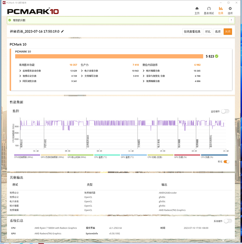Click the green checkmark beside score 5 823
Image resolution: width=242 pixels, height=244 pixels.
point(217,56)
